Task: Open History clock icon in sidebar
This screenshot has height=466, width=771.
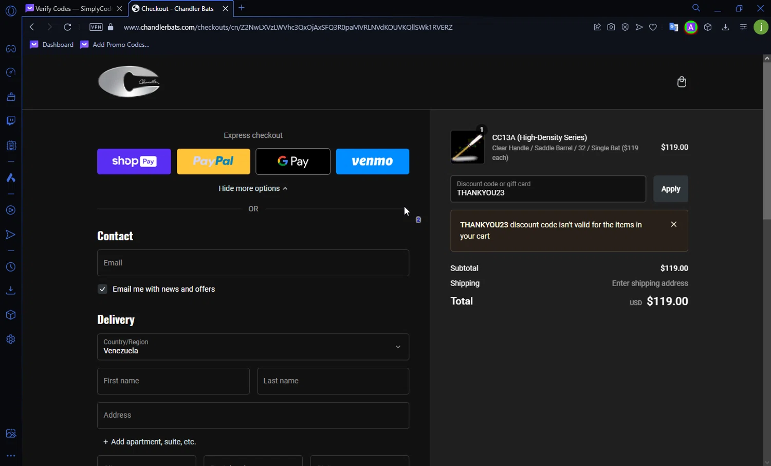Action: point(11,267)
